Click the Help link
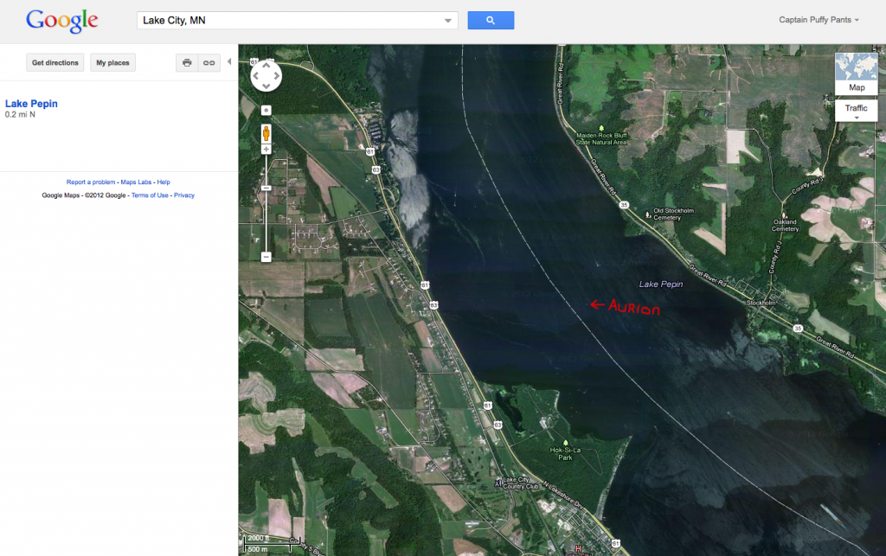The image size is (886, 556). click(164, 182)
